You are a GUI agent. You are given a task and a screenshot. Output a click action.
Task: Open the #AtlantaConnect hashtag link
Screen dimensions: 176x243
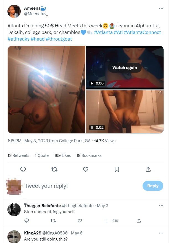(142, 32)
